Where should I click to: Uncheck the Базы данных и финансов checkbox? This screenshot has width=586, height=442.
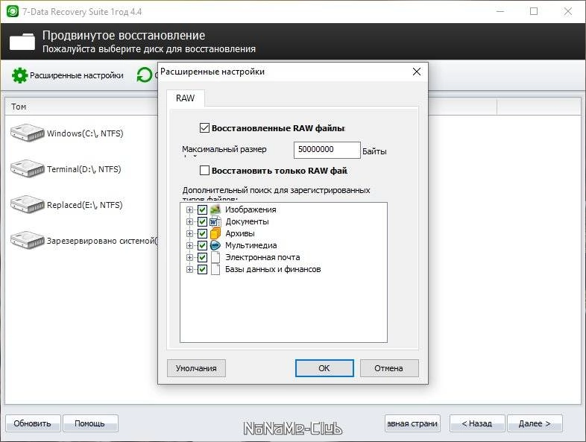[202, 269]
